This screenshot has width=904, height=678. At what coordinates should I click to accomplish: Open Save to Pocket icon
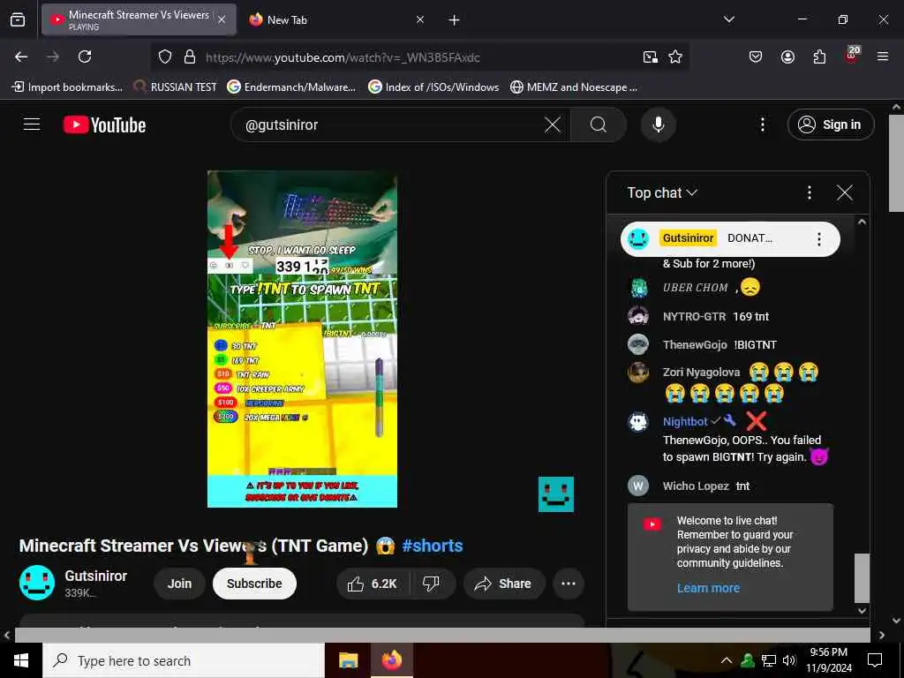[x=756, y=56]
